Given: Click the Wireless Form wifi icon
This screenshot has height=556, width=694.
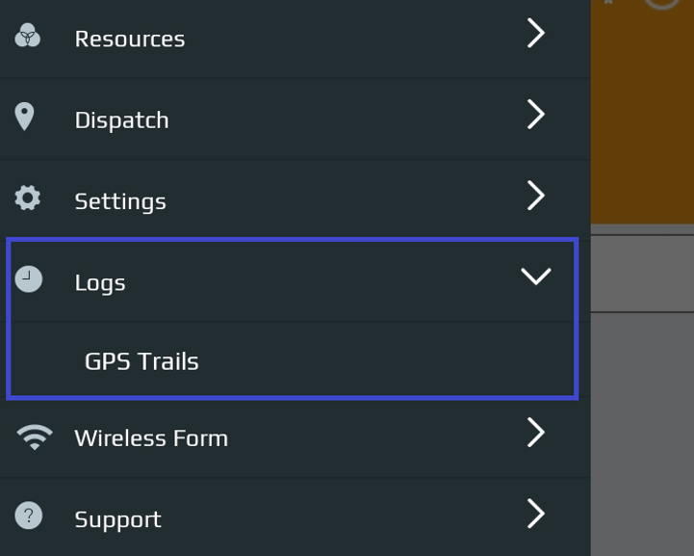Looking at the screenshot, I should (x=35, y=437).
